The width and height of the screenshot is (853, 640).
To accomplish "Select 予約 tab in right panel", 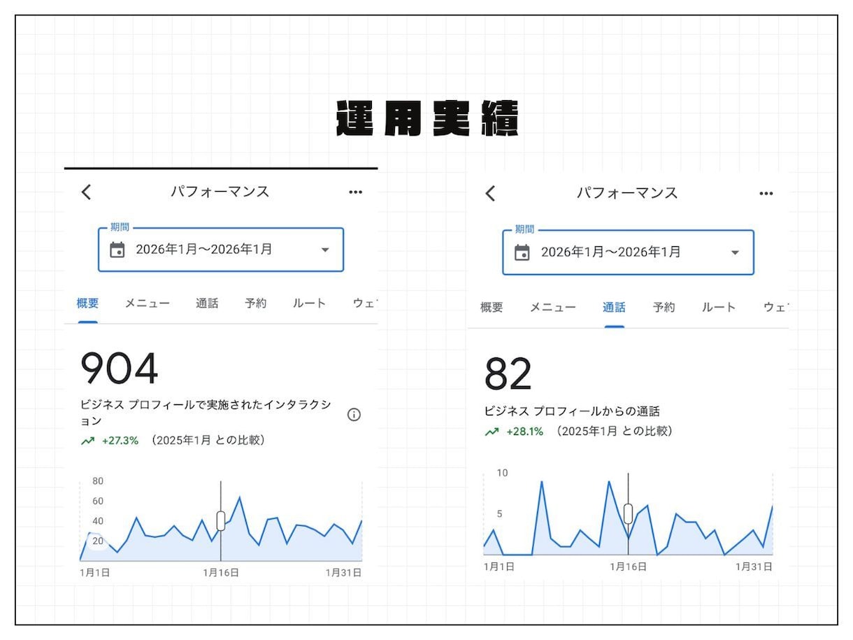I will point(664,307).
